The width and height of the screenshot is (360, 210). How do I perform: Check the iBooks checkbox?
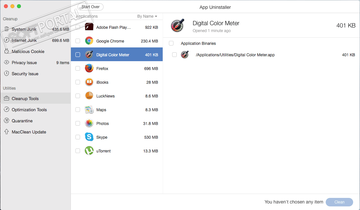click(78, 82)
